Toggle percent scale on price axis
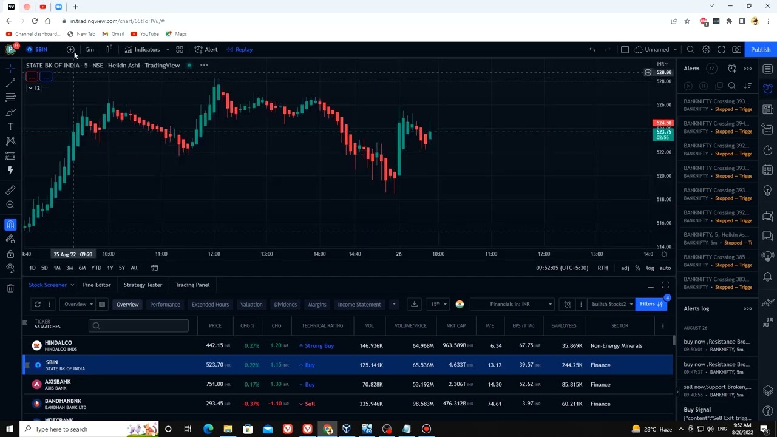Screen dimensions: 777x437 637,268
